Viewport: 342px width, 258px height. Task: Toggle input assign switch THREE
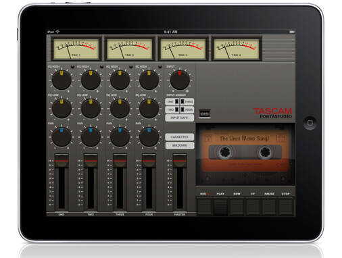click(187, 102)
